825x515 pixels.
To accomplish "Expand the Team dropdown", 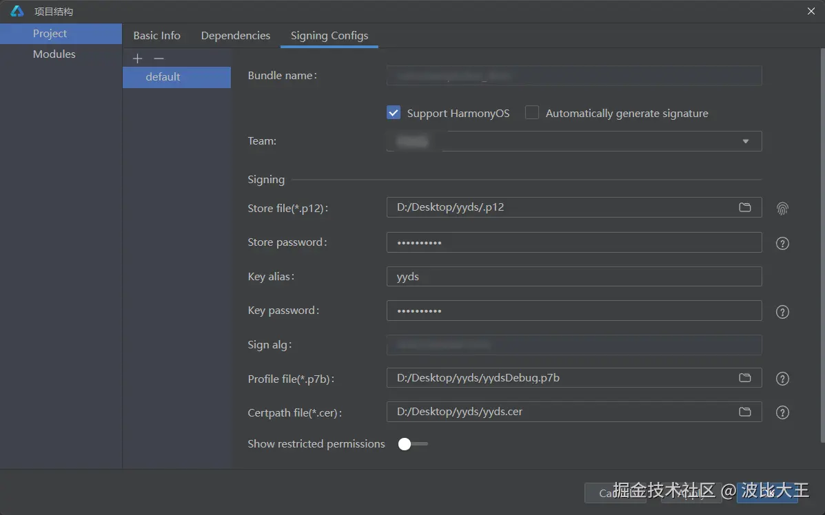I will 745,141.
